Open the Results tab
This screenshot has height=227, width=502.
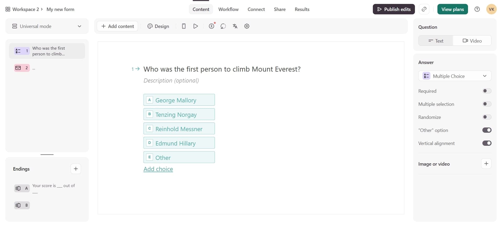click(302, 9)
